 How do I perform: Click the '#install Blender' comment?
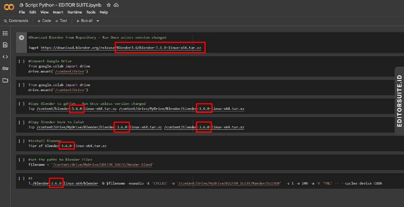pyautogui.click(x=45, y=141)
